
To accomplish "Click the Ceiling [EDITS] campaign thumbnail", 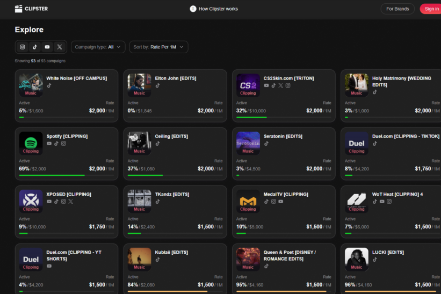I will [140, 143].
